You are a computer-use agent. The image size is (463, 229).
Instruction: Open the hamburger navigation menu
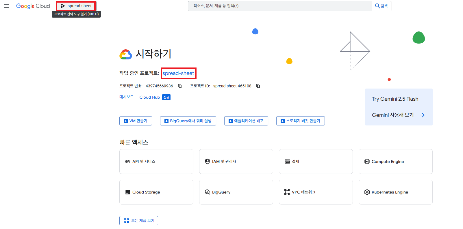click(7, 6)
